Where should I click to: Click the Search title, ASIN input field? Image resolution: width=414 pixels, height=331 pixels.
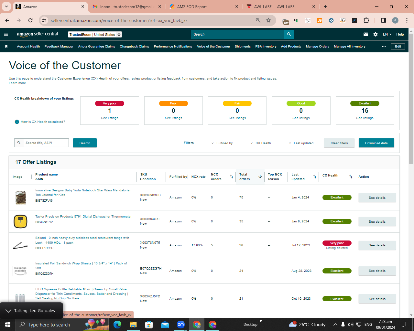(46, 143)
